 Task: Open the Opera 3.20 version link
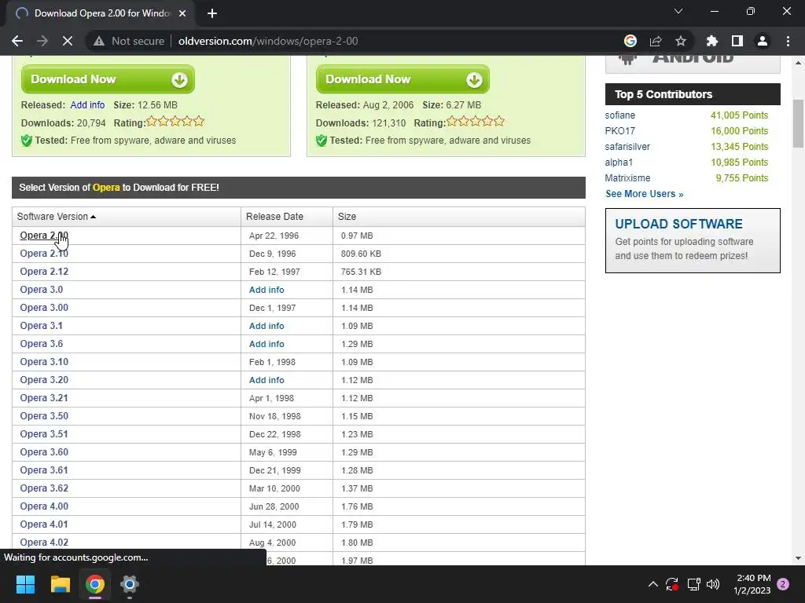point(44,380)
